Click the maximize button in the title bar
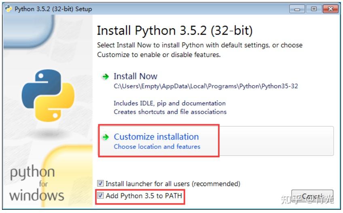Image resolution: width=343 pixels, height=213 pixels. tap(313, 8)
